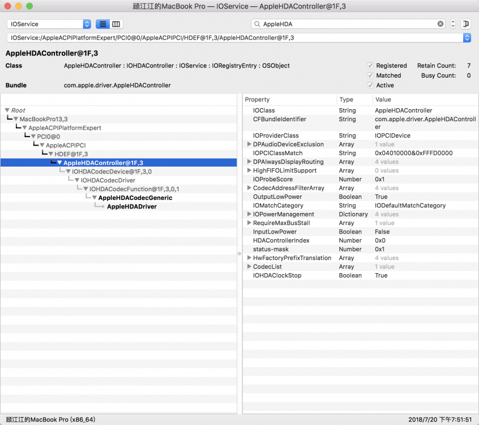Toggle the Active checkbox
The height and width of the screenshot is (425, 479).
click(x=370, y=85)
